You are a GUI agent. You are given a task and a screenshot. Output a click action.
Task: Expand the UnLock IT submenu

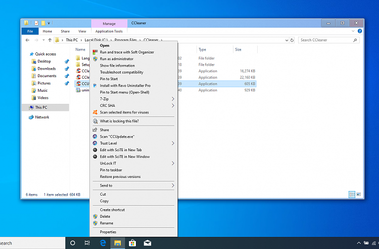pyautogui.click(x=133, y=163)
